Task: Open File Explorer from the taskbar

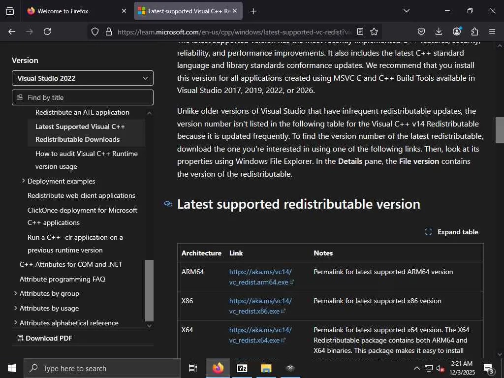Action: tap(266, 368)
